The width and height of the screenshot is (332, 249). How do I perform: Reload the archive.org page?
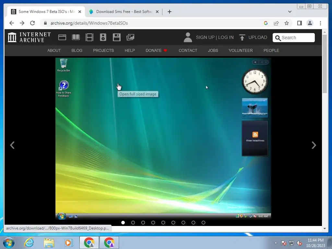(x=32, y=23)
